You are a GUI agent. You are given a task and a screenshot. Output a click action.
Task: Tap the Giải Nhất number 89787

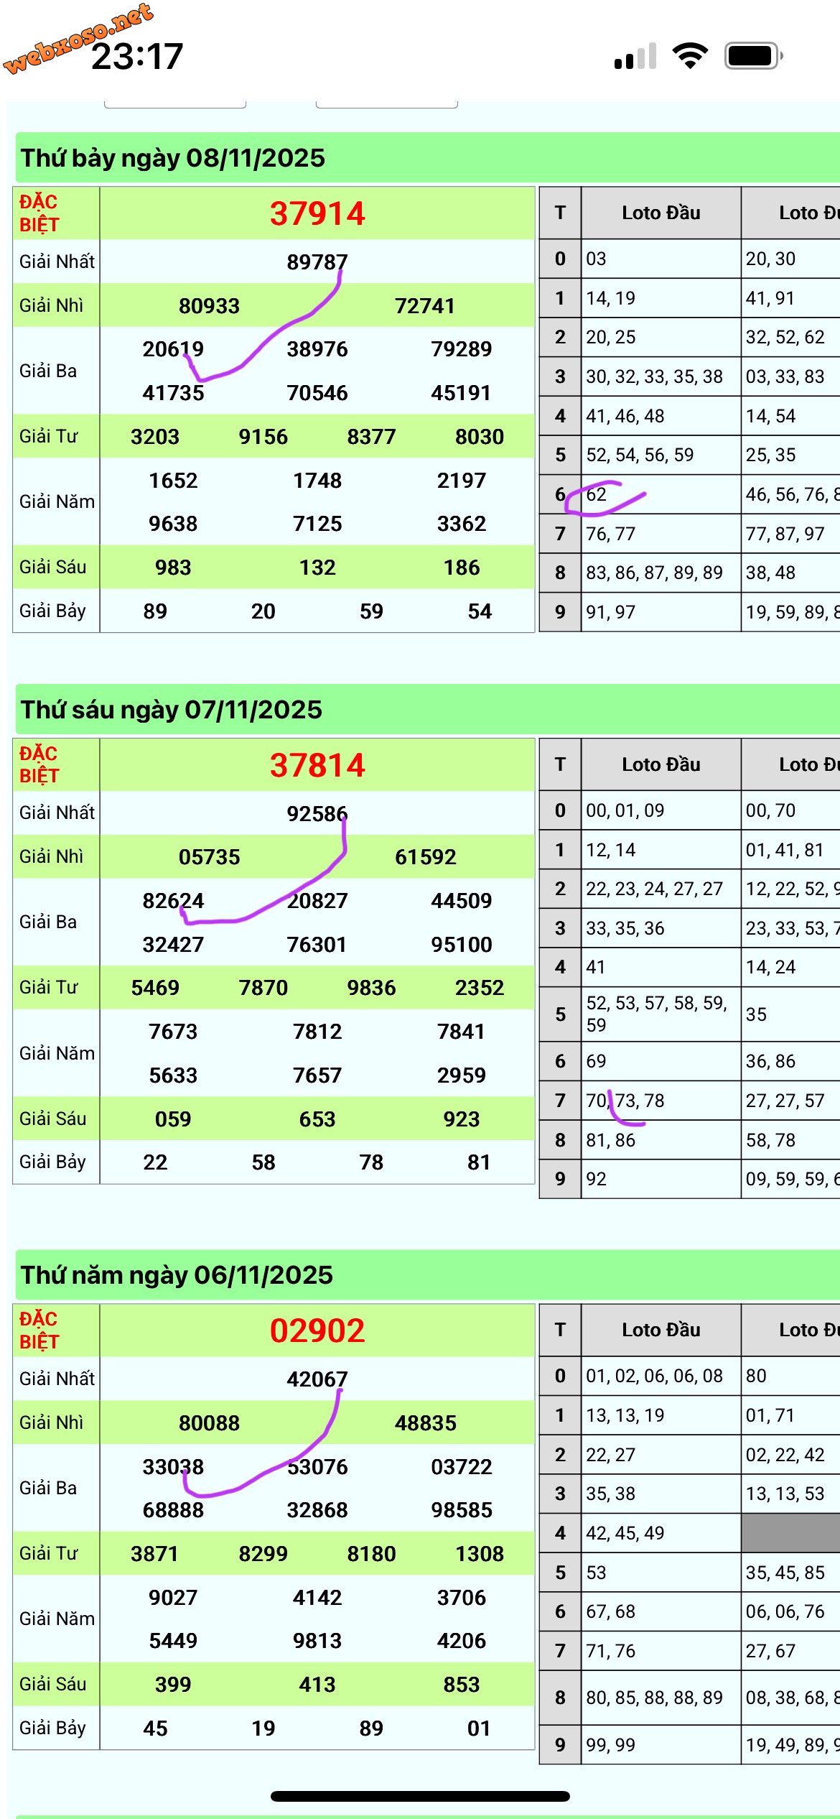[x=317, y=262]
